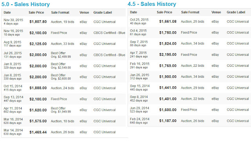The width and height of the screenshot is (251, 141).
Task: Click the 5.0 - Sales History heading
Action: (x=25, y=4)
